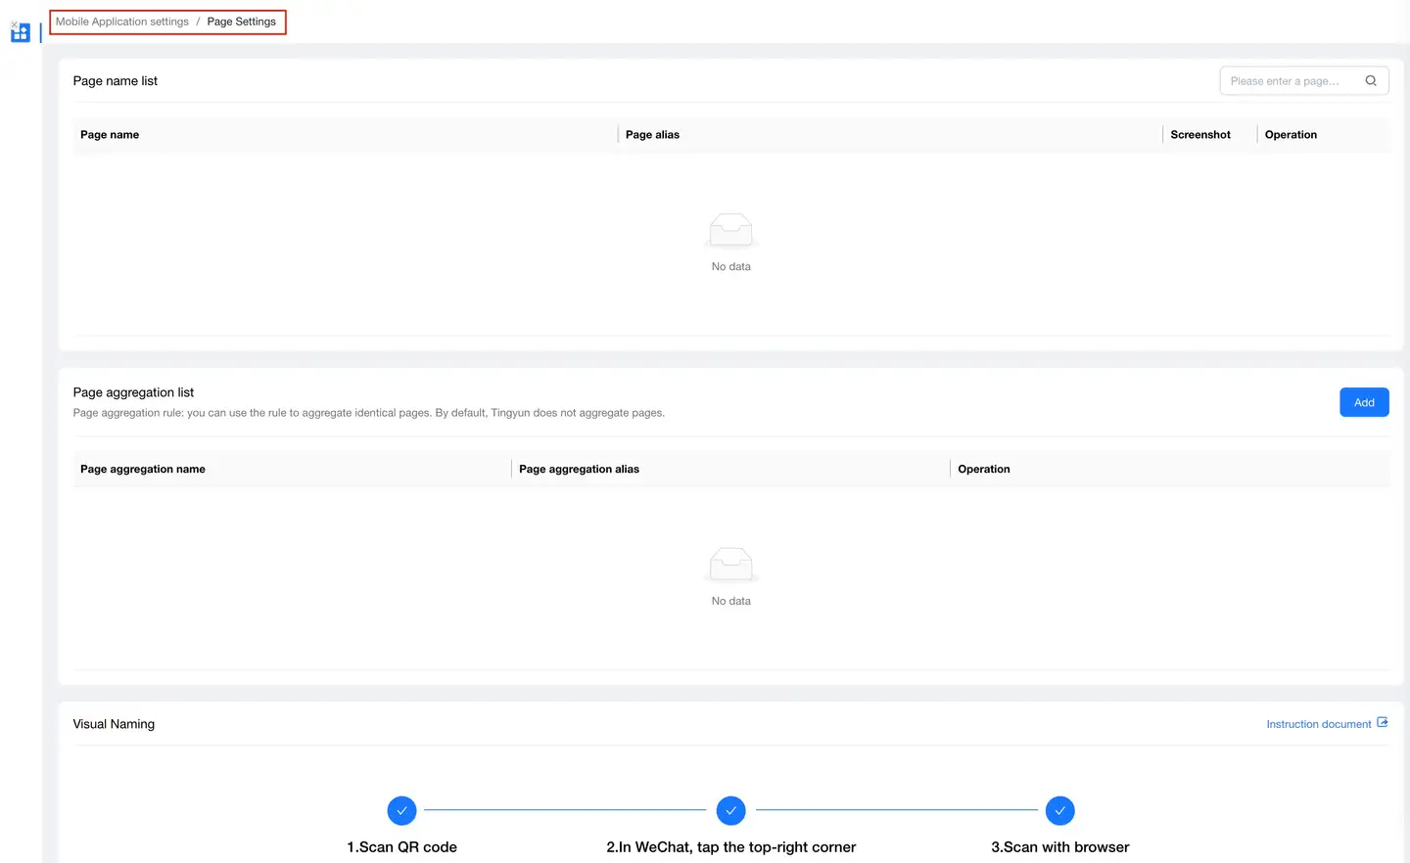Click the Page aggregation name column header

[143, 470]
